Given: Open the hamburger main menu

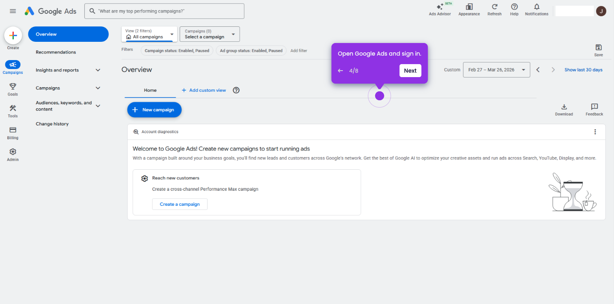Looking at the screenshot, I should [x=13, y=11].
